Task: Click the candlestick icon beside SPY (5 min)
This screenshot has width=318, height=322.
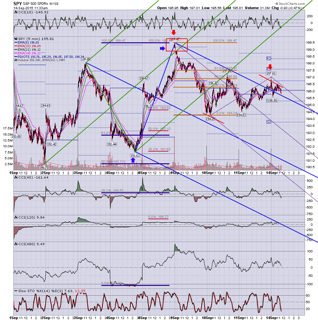Action: [16, 39]
